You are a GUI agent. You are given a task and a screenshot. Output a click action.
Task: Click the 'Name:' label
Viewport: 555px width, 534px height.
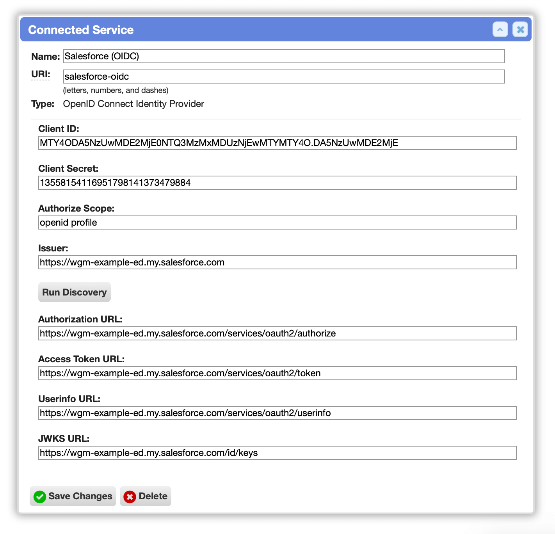[x=46, y=57]
